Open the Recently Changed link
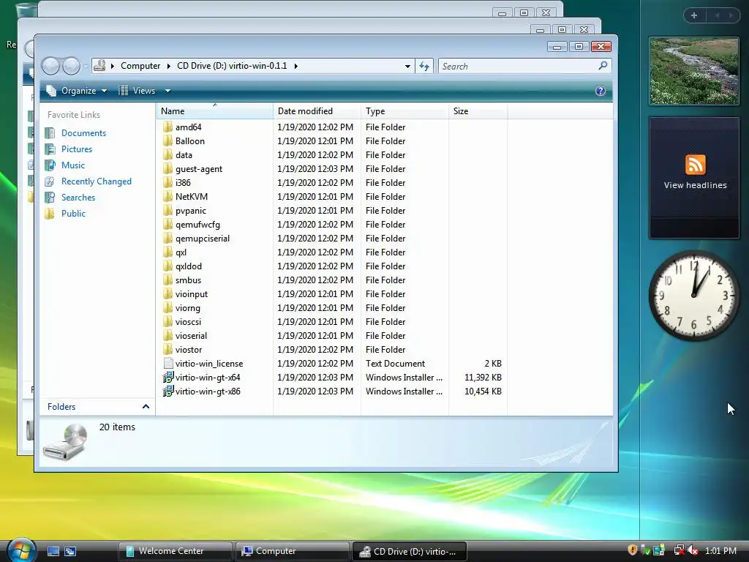Screen dimensions: 749x562 pyautogui.click(x=96, y=181)
